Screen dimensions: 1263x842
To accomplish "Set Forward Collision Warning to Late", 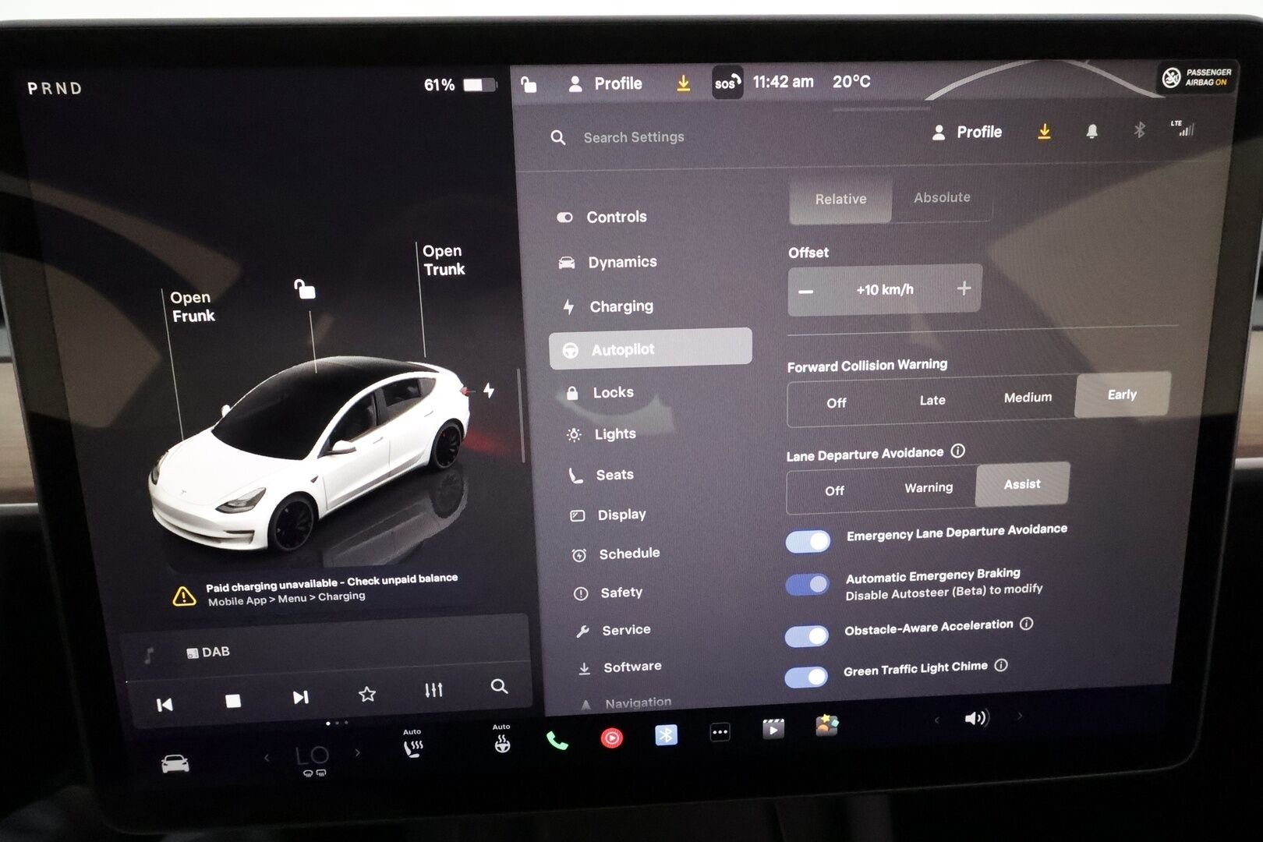I will point(932,401).
